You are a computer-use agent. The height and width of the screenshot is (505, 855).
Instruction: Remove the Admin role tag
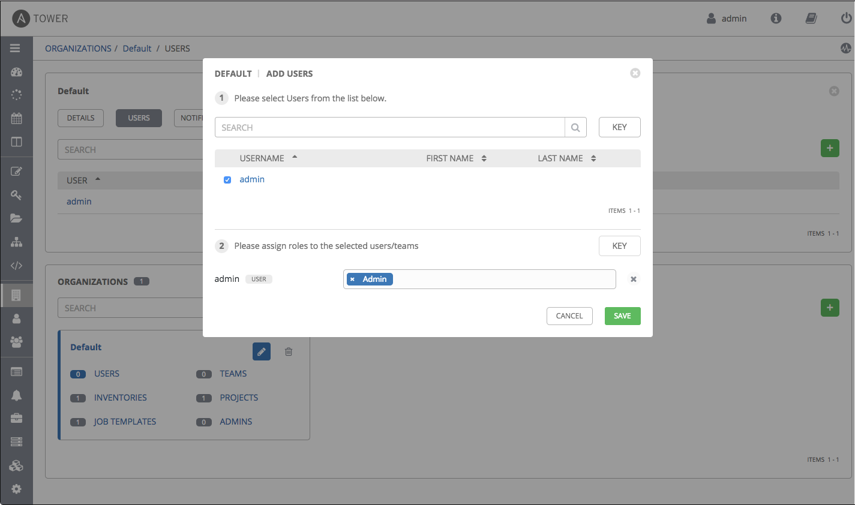352,279
